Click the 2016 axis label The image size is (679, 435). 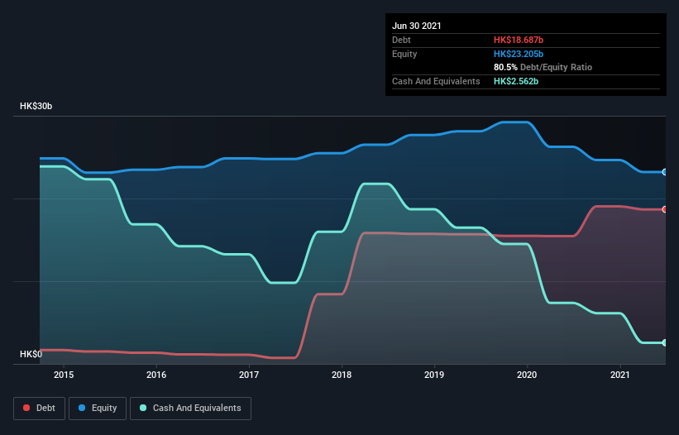pos(156,375)
